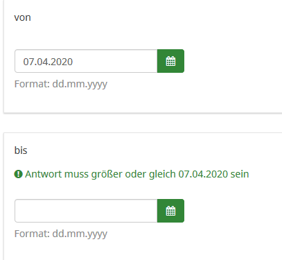Click the format hint below the "von" field

[x=61, y=85]
